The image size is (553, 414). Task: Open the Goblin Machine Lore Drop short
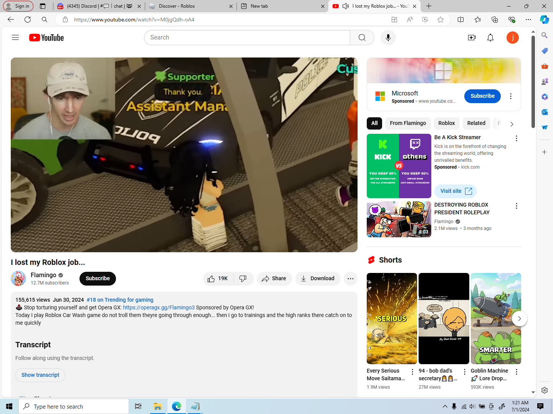point(496,319)
